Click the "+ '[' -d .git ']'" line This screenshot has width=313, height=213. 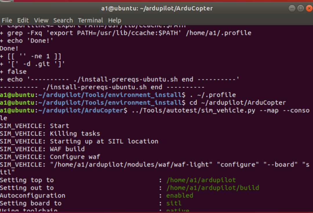(32, 64)
